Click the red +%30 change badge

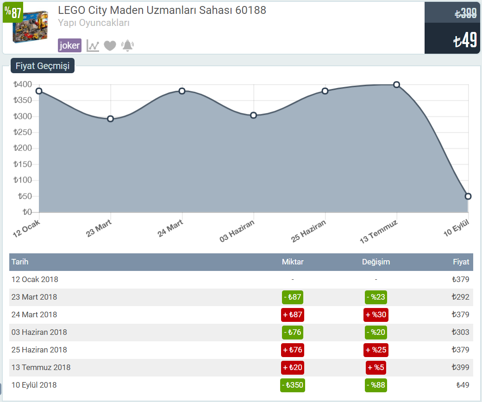(376, 314)
